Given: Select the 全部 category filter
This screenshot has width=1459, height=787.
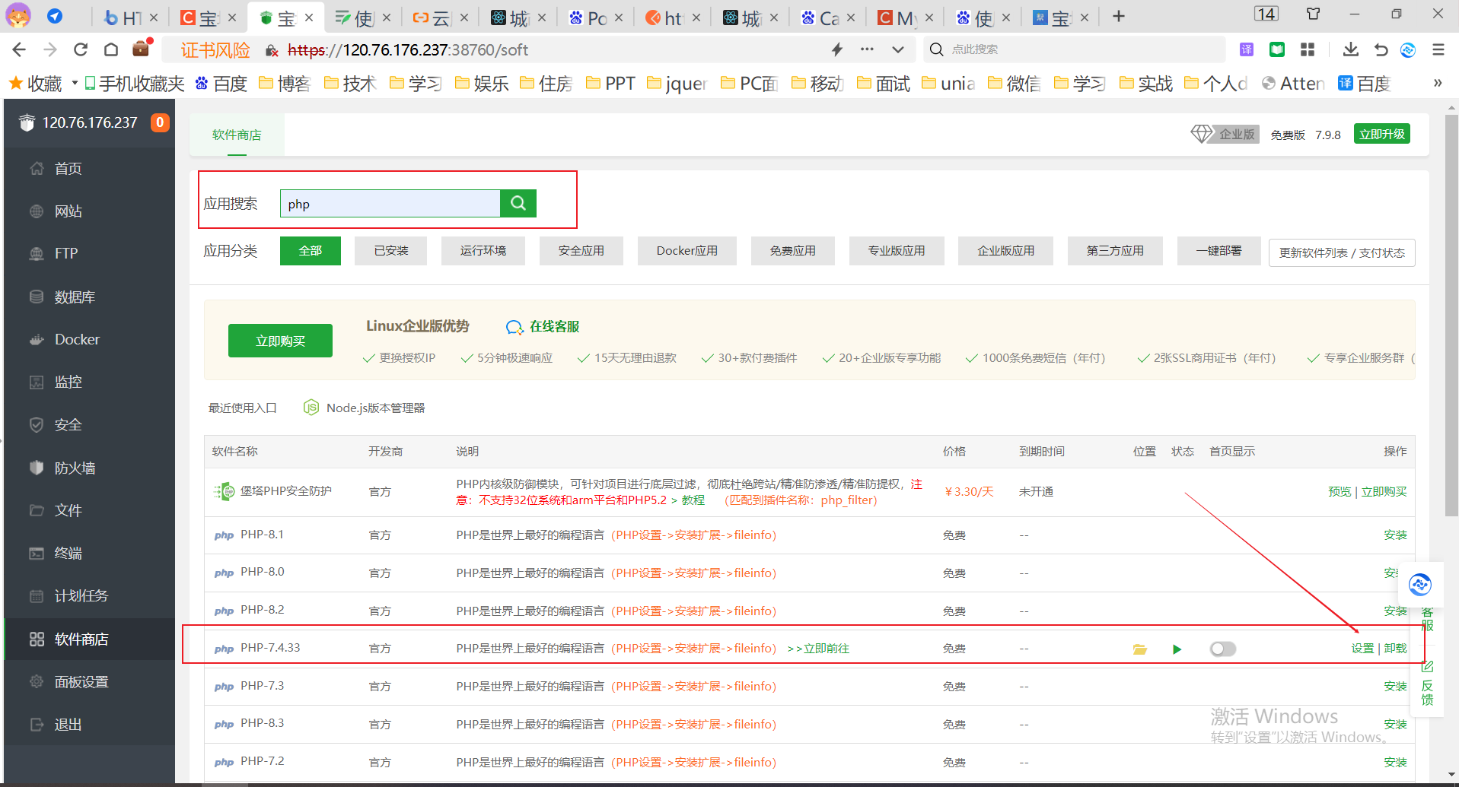Looking at the screenshot, I should point(310,250).
